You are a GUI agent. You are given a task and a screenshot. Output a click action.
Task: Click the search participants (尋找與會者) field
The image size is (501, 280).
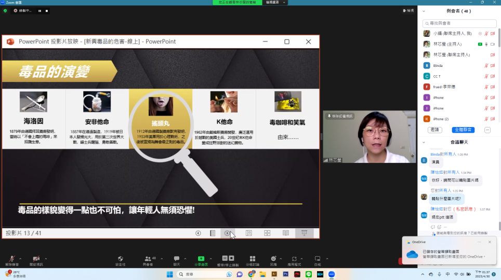coord(459,23)
